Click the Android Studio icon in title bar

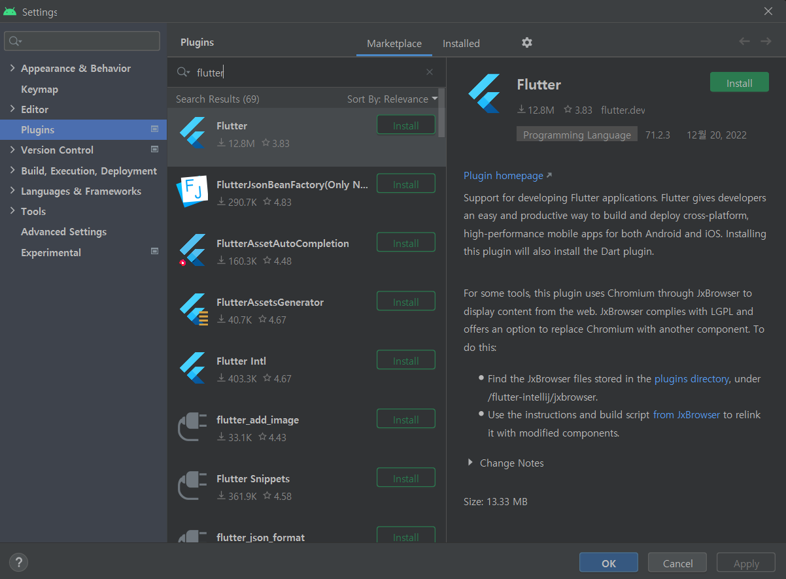pyautogui.click(x=10, y=12)
